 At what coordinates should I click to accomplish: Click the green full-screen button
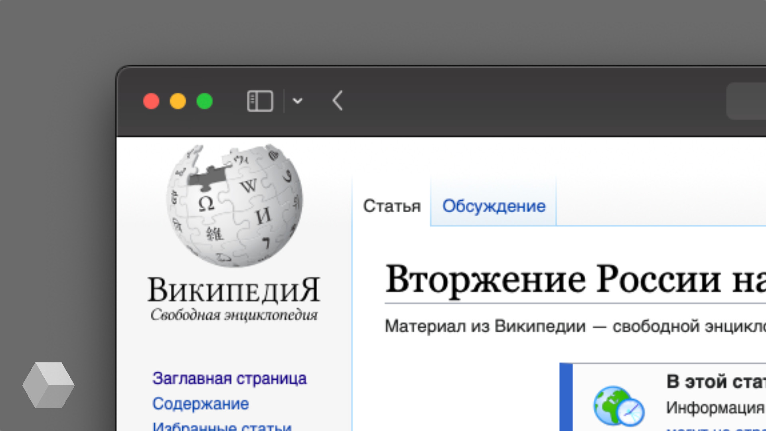[x=205, y=101]
